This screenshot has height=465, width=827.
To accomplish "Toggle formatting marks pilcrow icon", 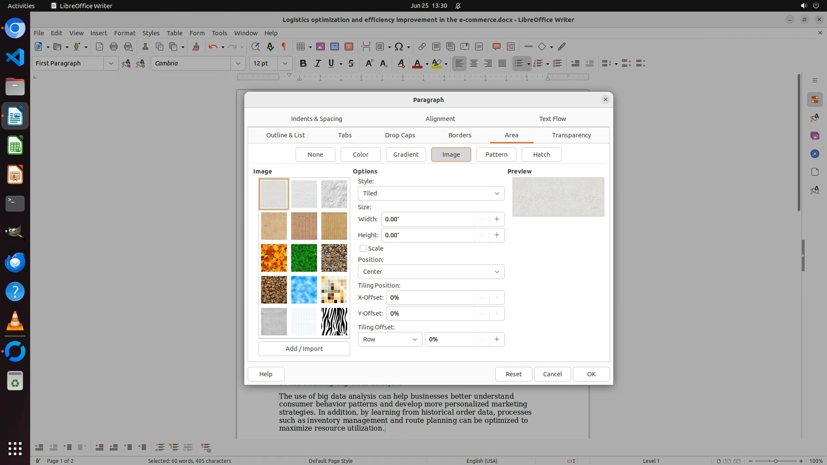I will [283, 46].
